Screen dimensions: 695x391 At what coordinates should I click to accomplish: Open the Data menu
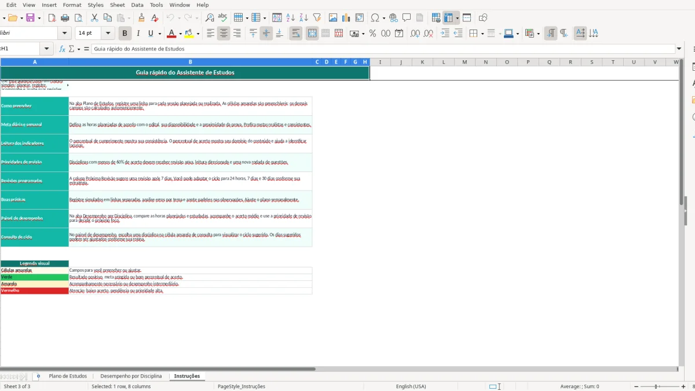(137, 5)
